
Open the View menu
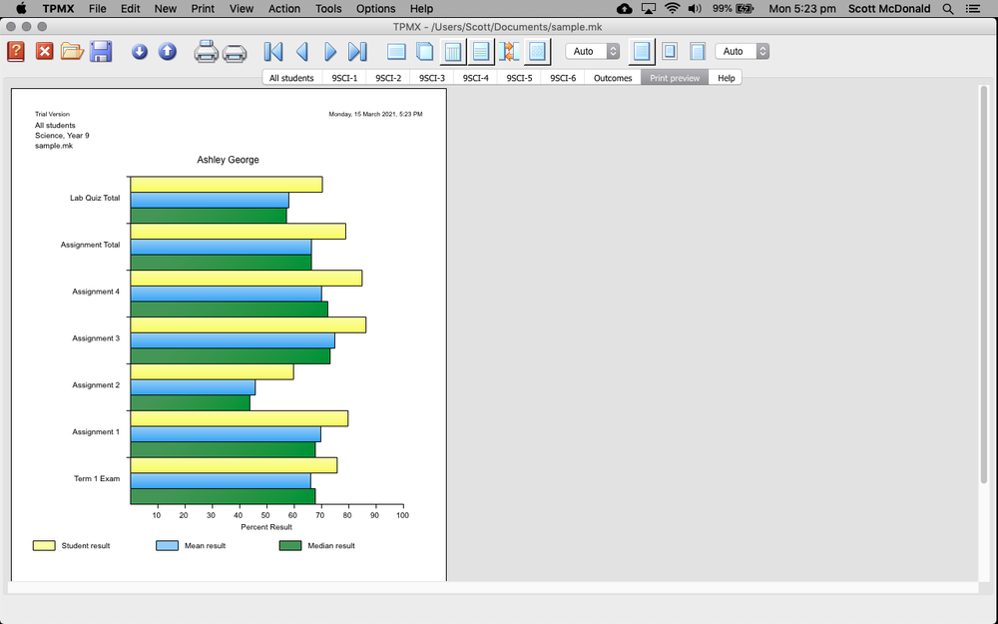click(242, 8)
